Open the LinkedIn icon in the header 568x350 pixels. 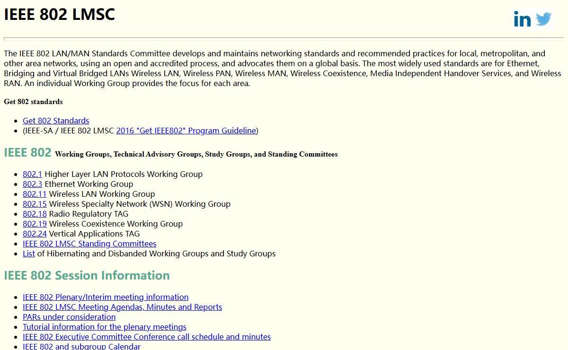pos(522,19)
